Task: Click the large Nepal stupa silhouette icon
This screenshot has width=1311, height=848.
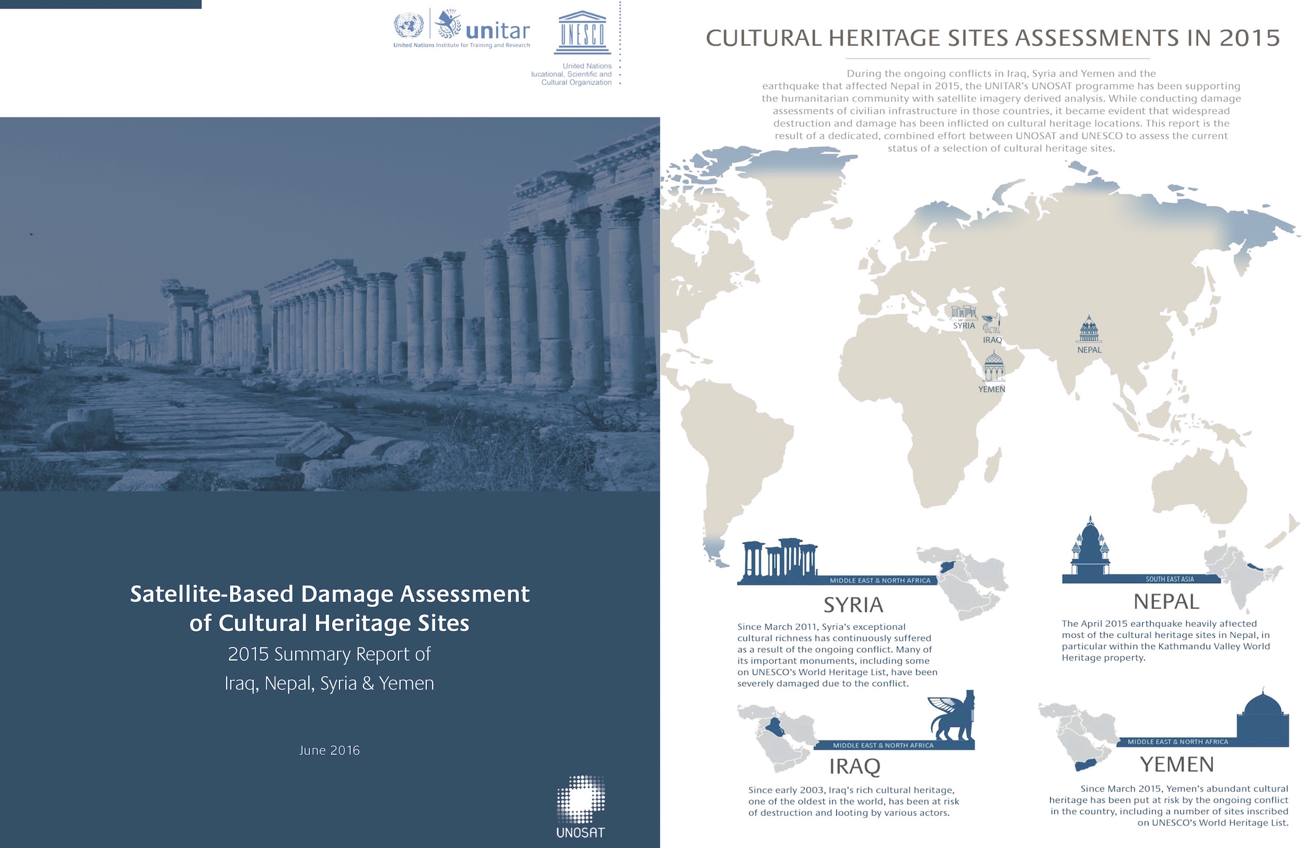Action: 1090,545
